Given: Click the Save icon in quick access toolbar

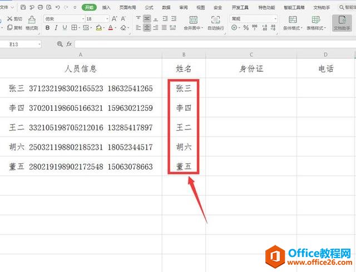Looking at the screenshot, I should click(x=23, y=7).
